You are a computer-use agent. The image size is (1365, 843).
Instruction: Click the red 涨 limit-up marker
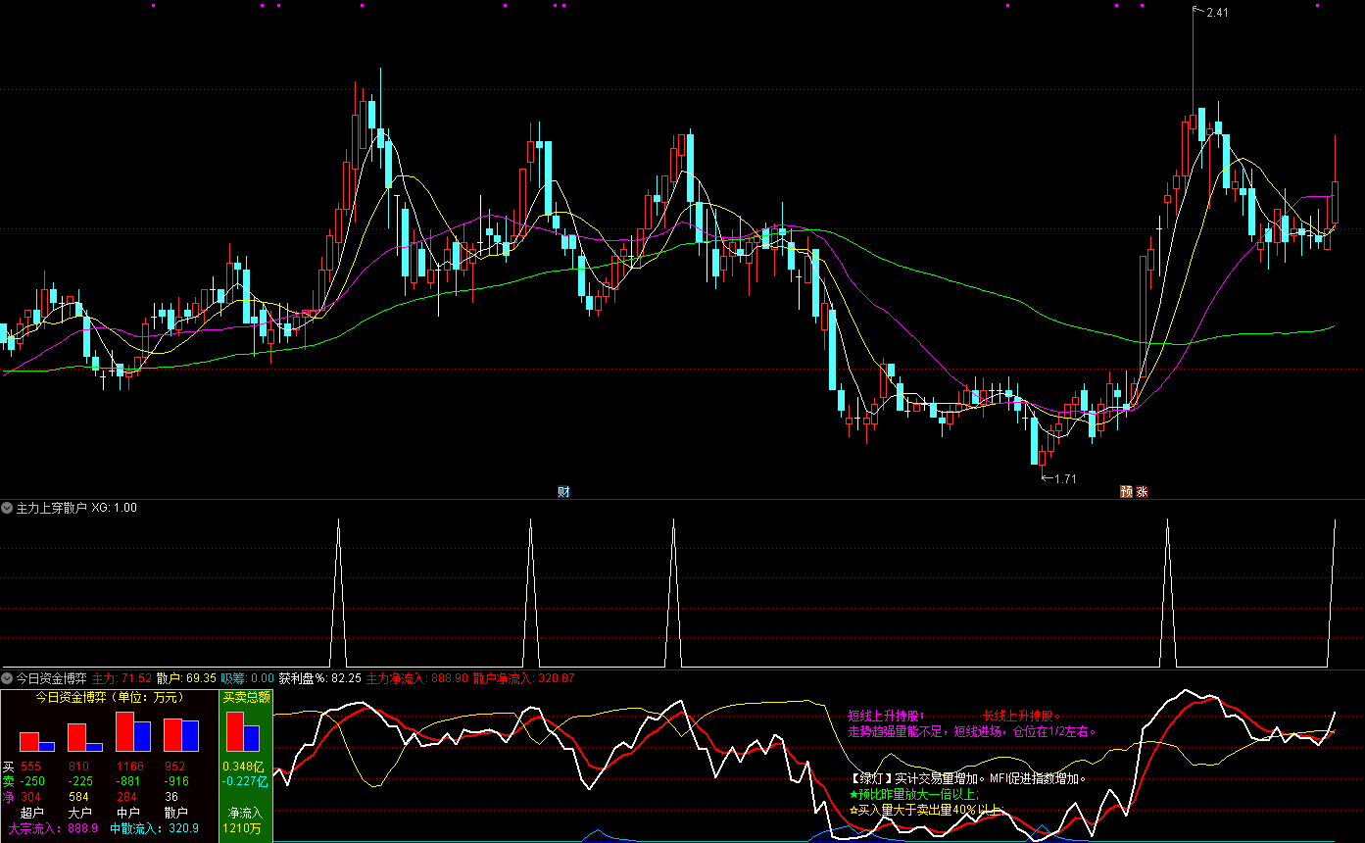[x=1142, y=491]
